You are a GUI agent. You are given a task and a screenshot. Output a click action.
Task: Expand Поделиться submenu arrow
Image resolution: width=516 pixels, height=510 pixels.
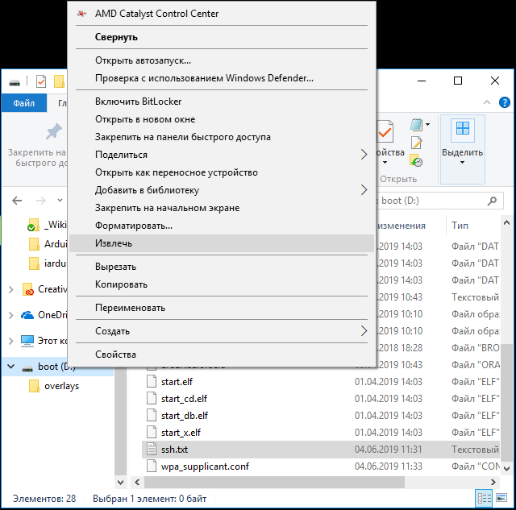click(x=364, y=155)
